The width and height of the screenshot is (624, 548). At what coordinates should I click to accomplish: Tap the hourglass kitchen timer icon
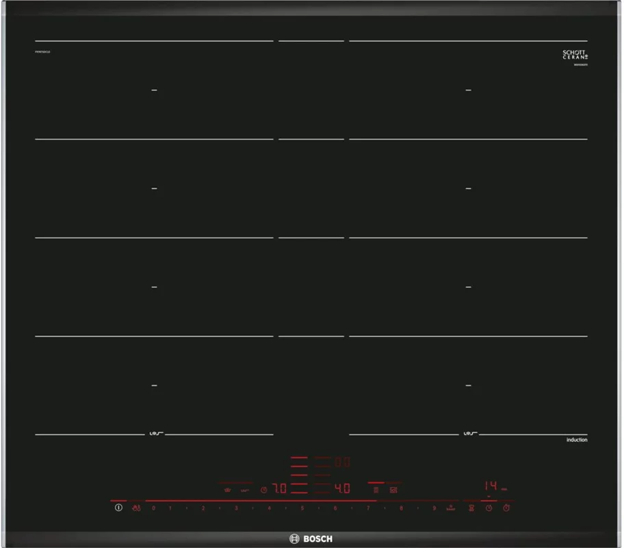(471, 508)
